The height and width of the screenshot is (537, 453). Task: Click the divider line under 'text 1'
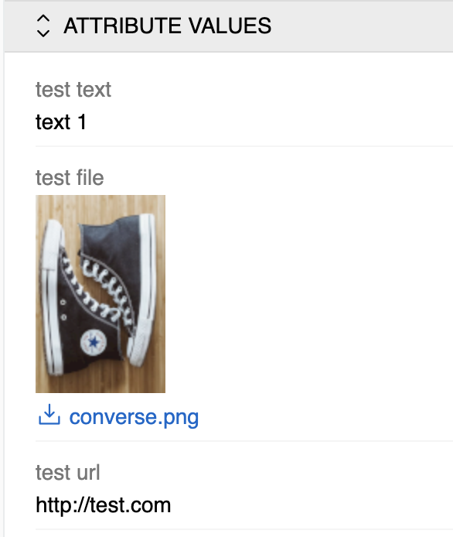pyautogui.click(x=244, y=146)
